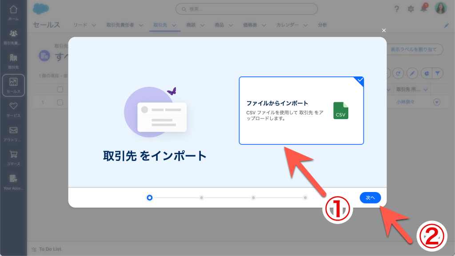The image size is (455, 256).
Task: Click the list refresh icon
Action: [398, 73]
